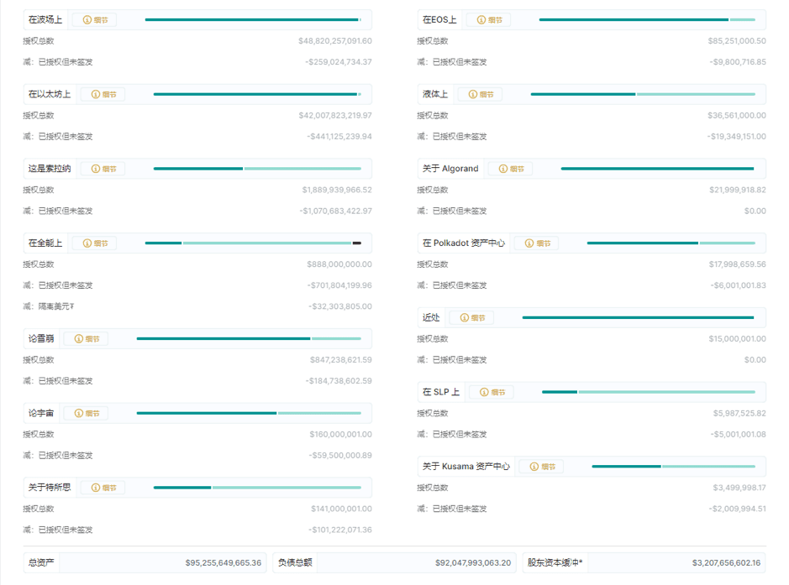
Task: Select the 总资产 total value at bottom
Action: pos(223,562)
